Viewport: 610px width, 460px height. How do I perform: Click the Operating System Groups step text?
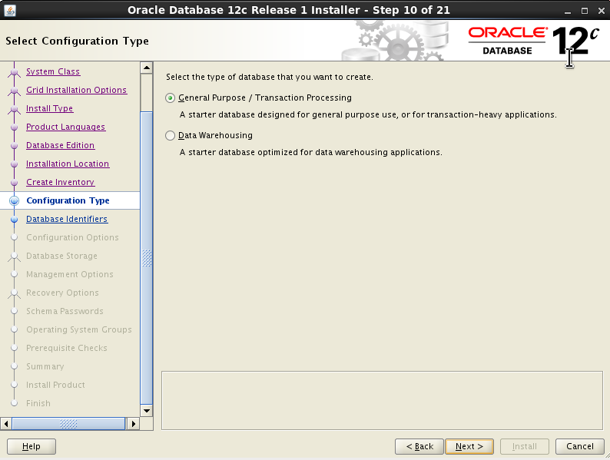pyautogui.click(x=79, y=329)
